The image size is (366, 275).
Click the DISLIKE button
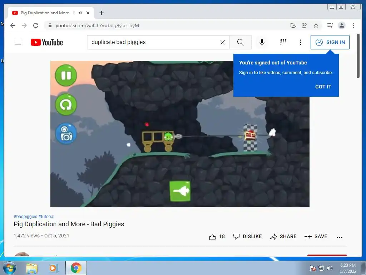tap(247, 237)
